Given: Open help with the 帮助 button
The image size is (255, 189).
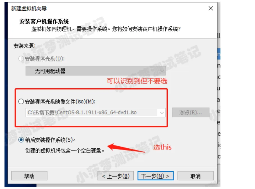Looking at the screenshot, I should pyautogui.click(x=29, y=176).
